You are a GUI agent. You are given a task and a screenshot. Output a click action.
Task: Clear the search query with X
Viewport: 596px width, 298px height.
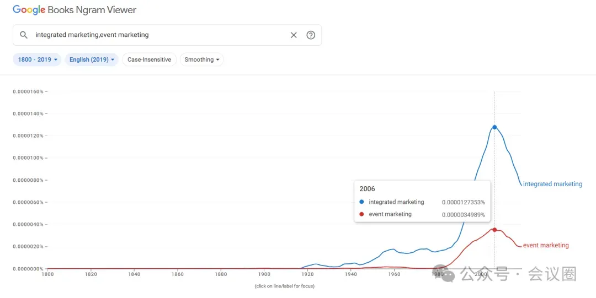(x=294, y=35)
